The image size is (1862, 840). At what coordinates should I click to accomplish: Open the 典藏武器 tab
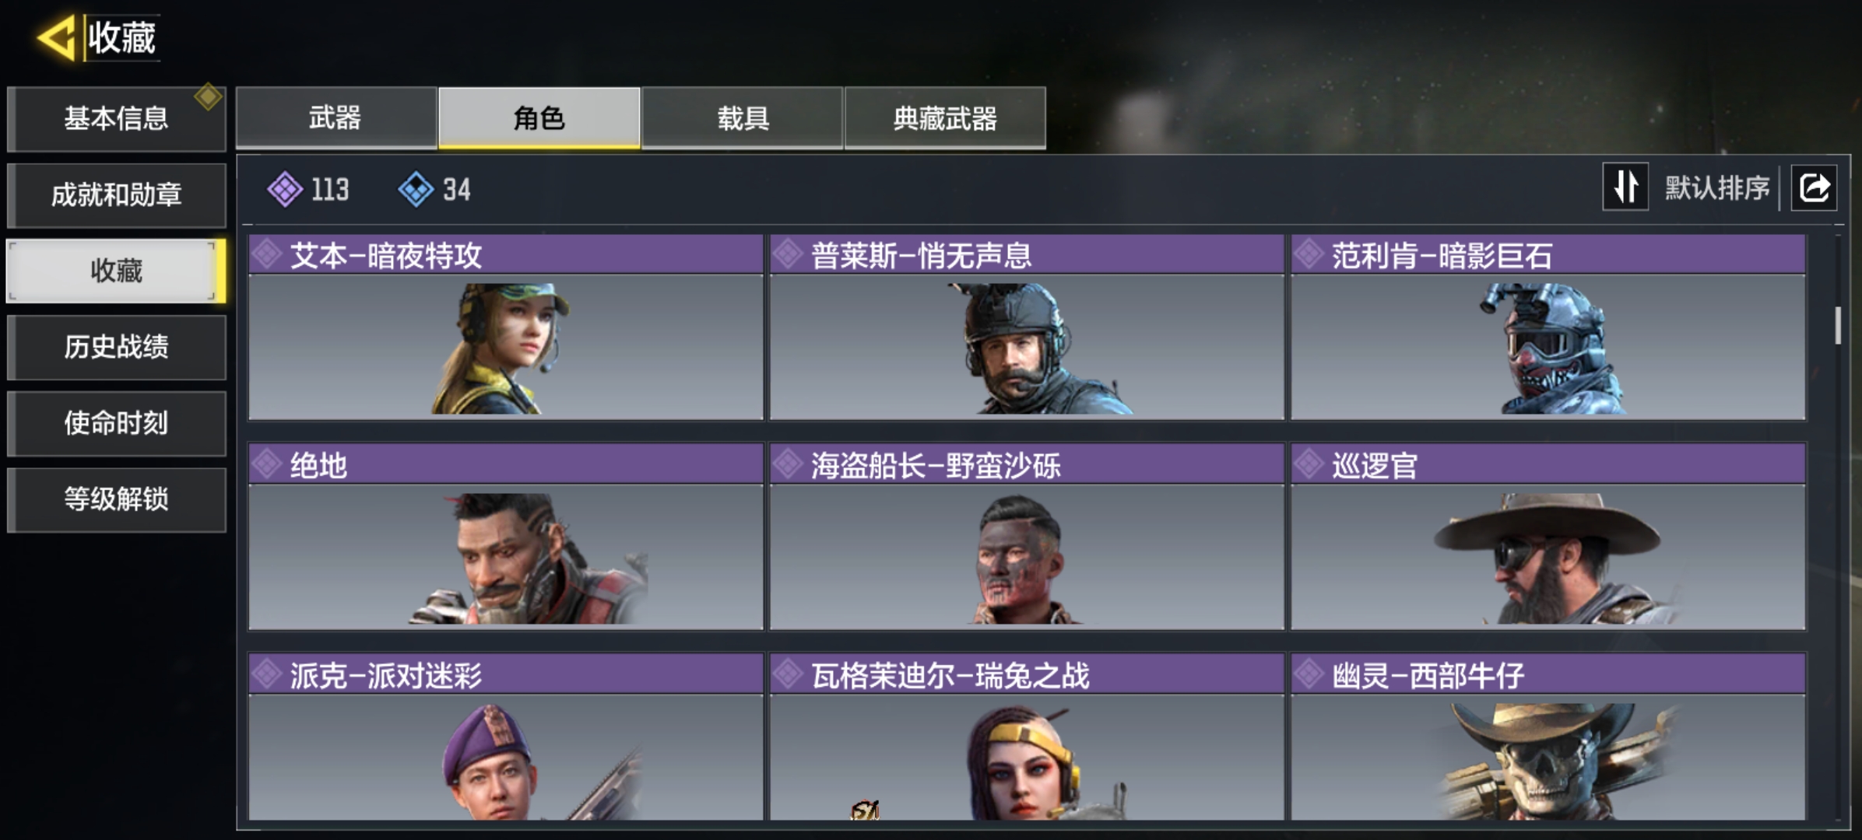945,117
